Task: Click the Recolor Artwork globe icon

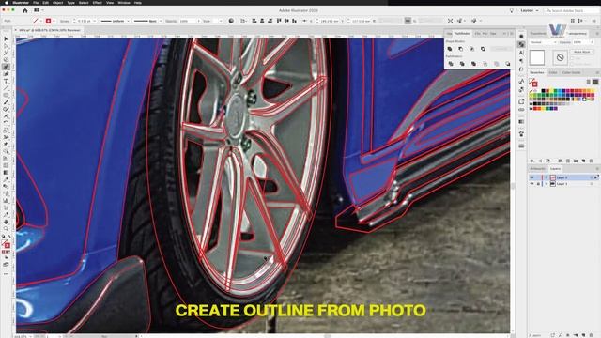Action: (231, 21)
